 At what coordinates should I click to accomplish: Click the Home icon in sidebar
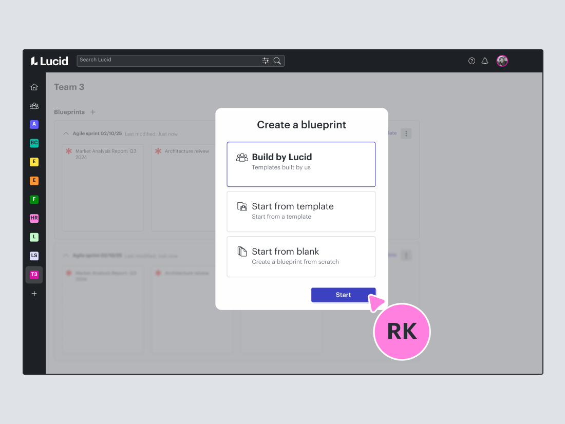34,87
